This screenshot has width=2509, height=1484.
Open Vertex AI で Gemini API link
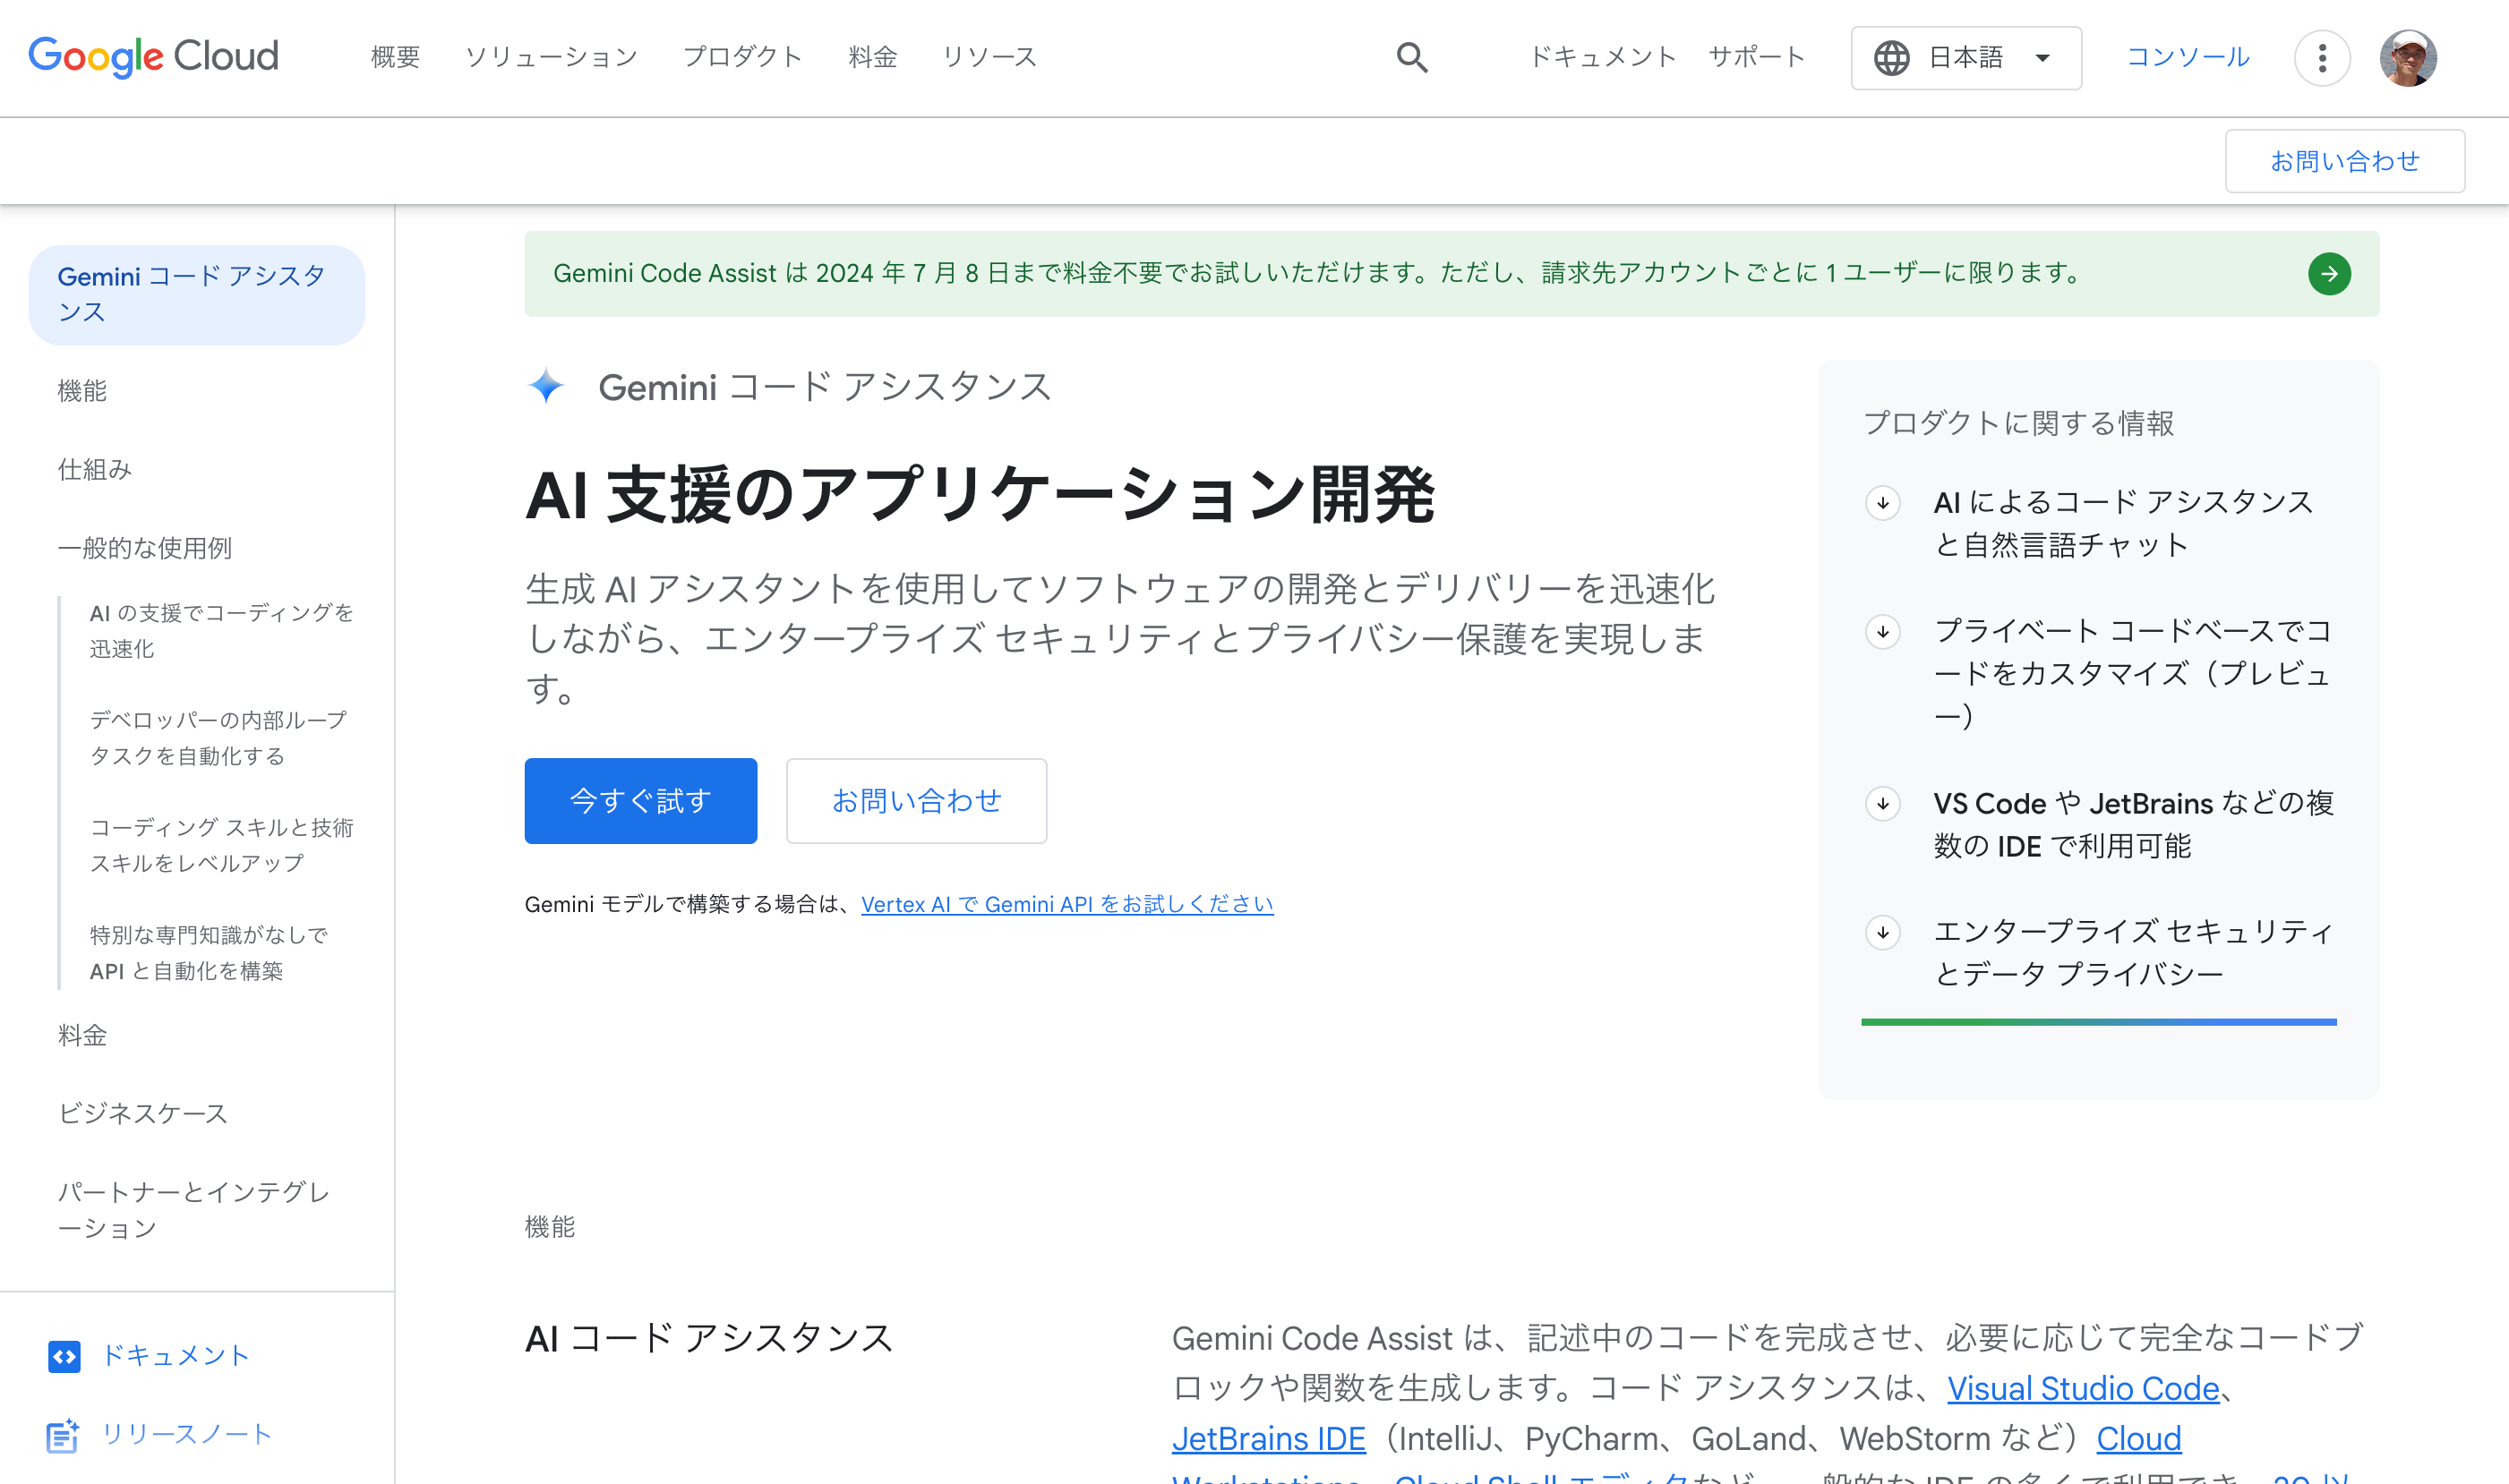[x=1066, y=904]
